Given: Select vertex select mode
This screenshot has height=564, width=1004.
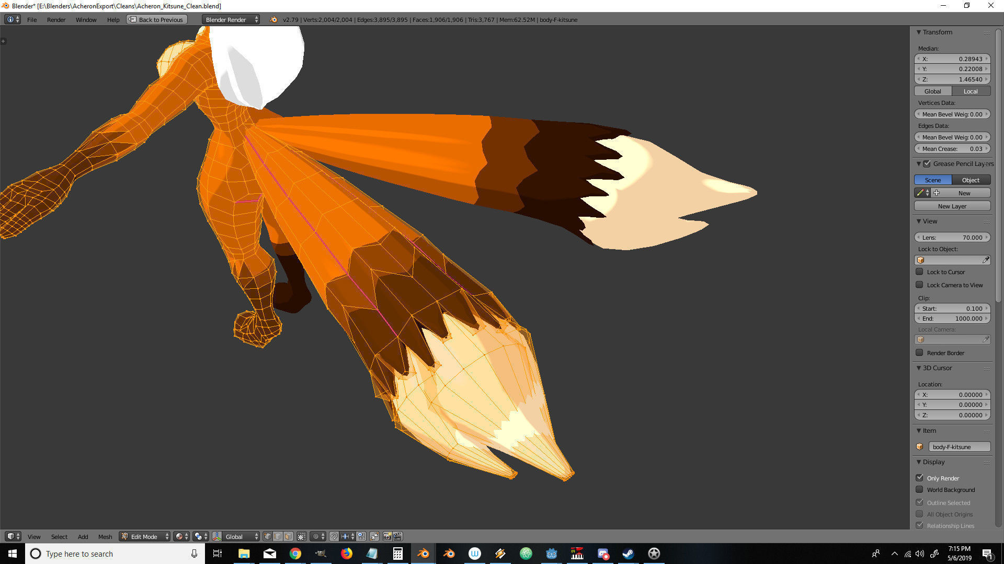Looking at the screenshot, I should (x=267, y=536).
